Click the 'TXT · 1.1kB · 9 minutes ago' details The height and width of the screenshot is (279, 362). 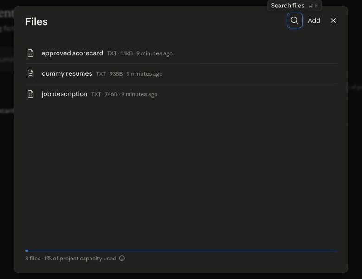point(139,53)
